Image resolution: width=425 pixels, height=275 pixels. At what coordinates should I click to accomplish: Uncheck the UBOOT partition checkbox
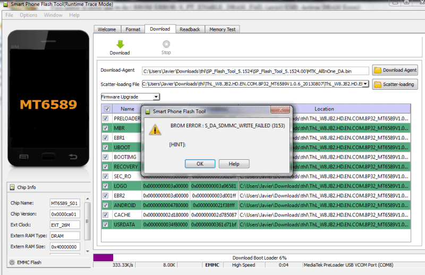coord(105,148)
